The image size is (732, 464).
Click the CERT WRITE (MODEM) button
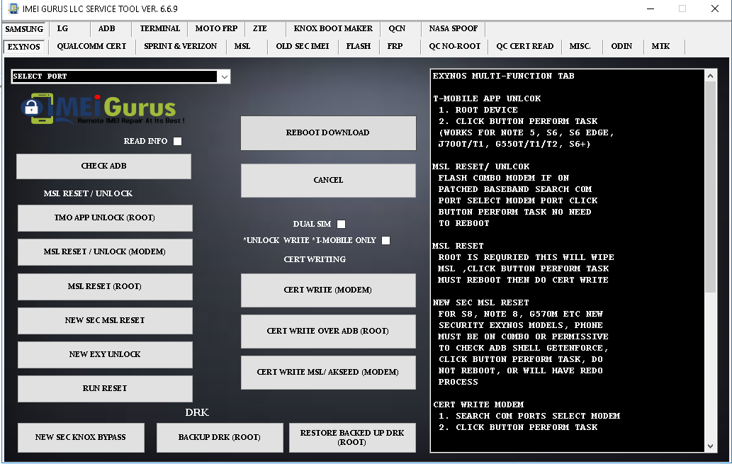pyautogui.click(x=328, y=290)
